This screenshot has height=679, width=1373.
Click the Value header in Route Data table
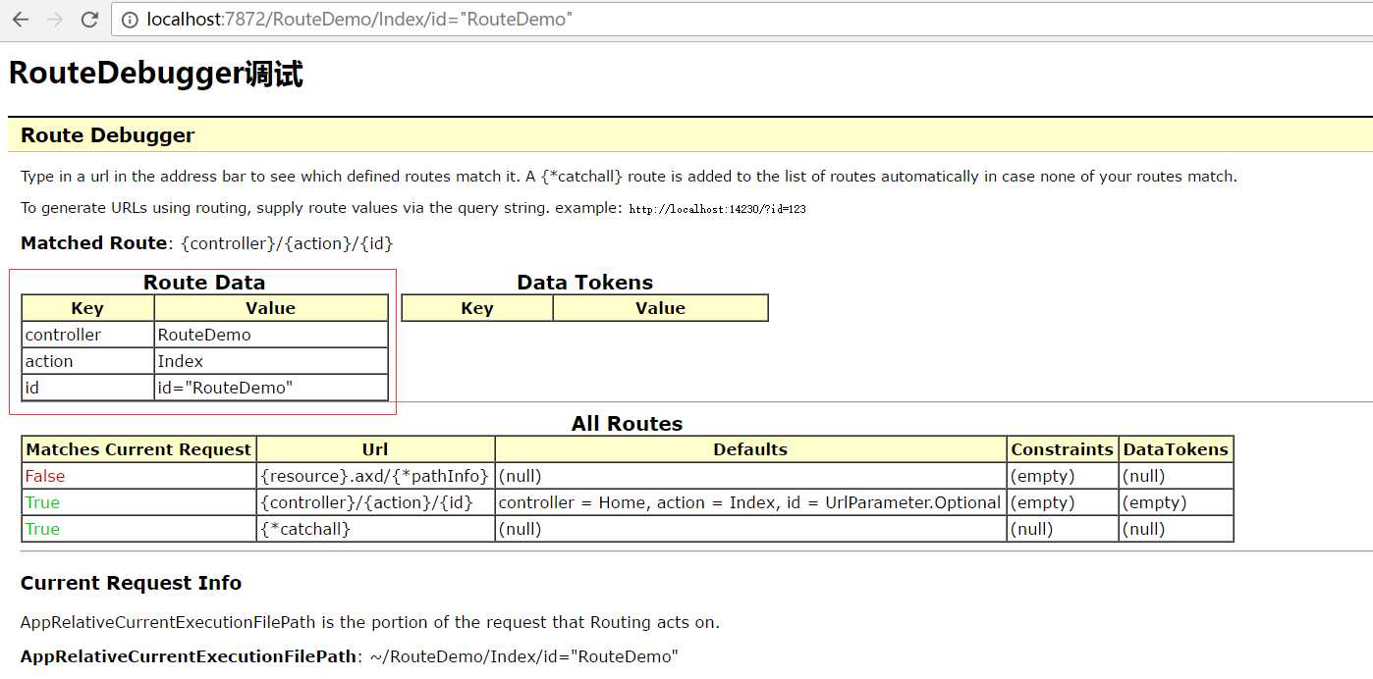[271, 308]
